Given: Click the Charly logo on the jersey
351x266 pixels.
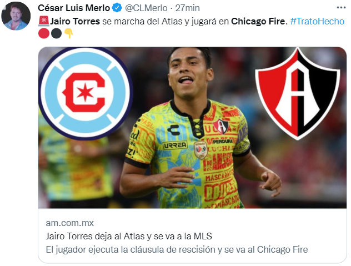Looking at the screenshot, I should [173, 130].
